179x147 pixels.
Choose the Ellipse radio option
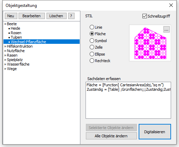(x=92, y=54)
